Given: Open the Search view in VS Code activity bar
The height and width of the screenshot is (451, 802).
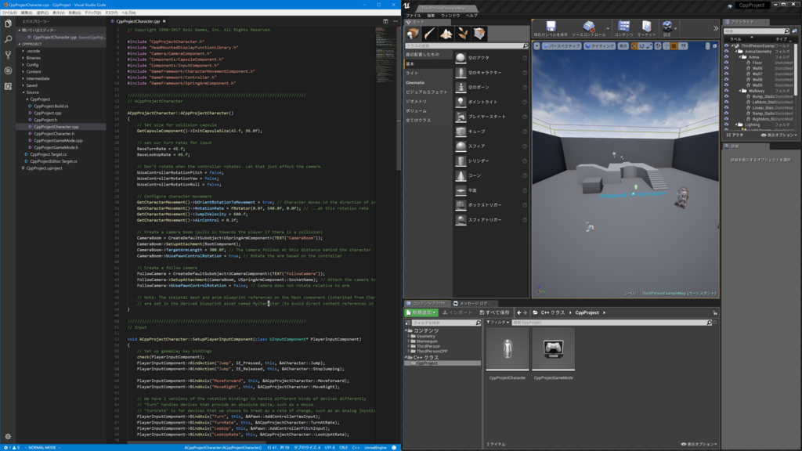Looking at the screenshot, I should (x=8, y=39).
